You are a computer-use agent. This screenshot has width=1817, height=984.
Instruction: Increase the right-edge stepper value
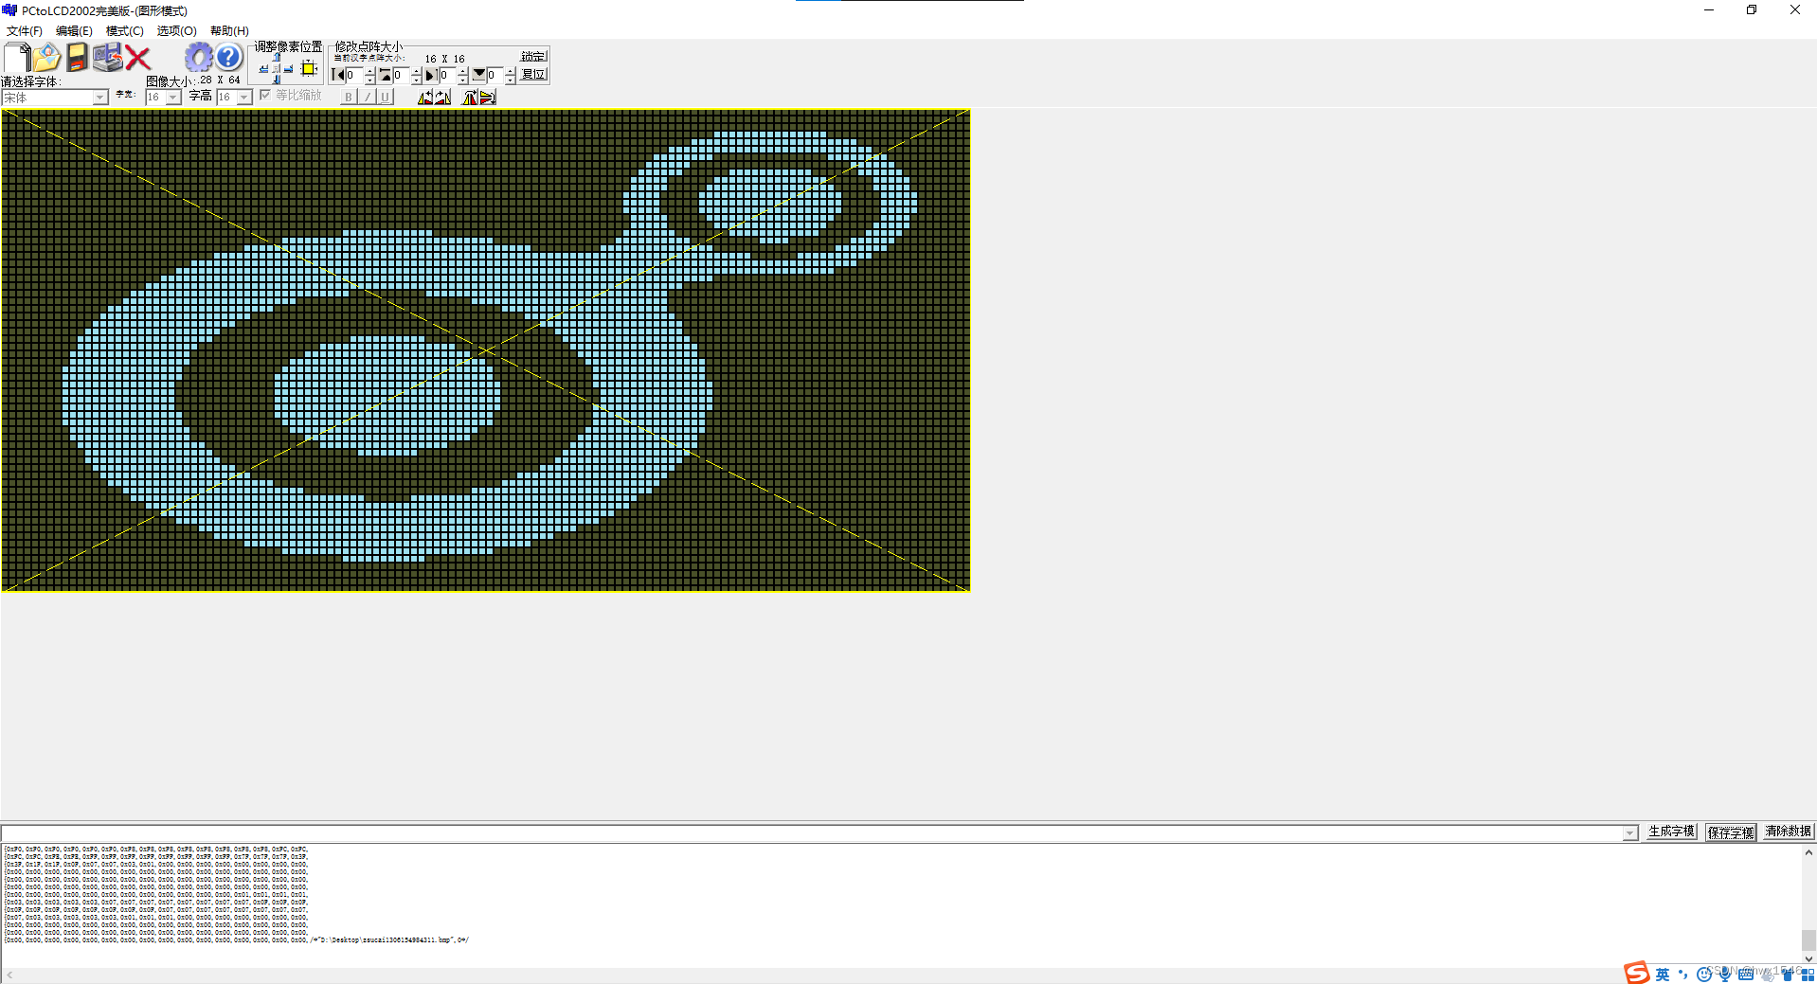[x=462, y=71]
